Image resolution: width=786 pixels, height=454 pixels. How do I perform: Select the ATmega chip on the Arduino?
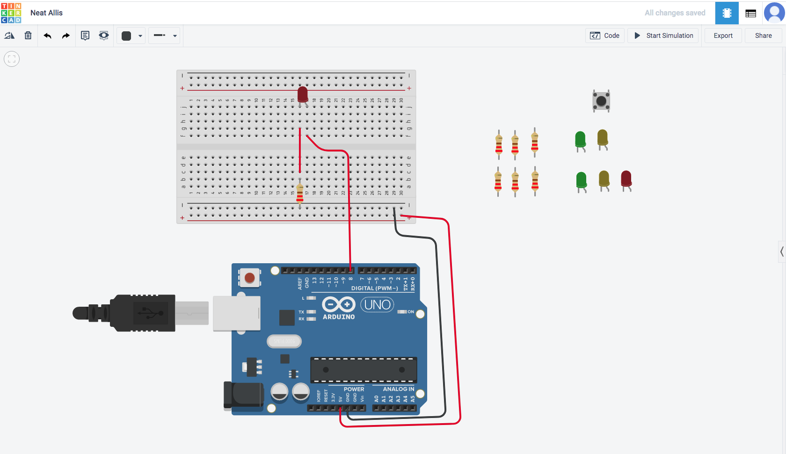tap(364, 370)
